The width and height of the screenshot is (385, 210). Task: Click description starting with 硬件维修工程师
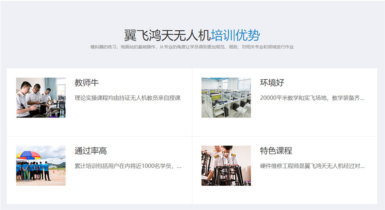coord(312,166)
